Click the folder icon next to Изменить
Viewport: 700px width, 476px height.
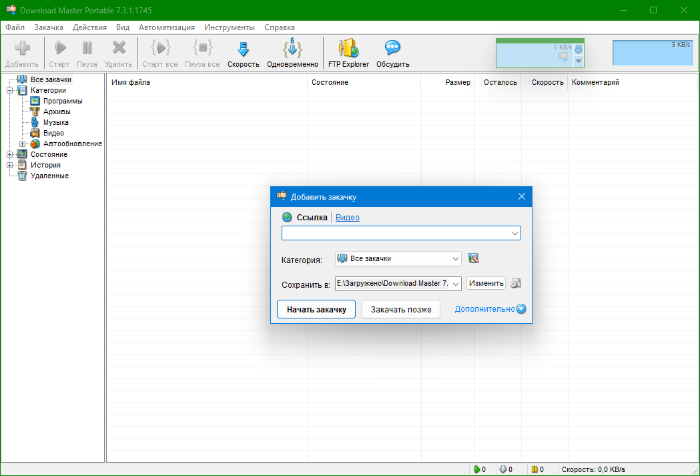[515, 283]
